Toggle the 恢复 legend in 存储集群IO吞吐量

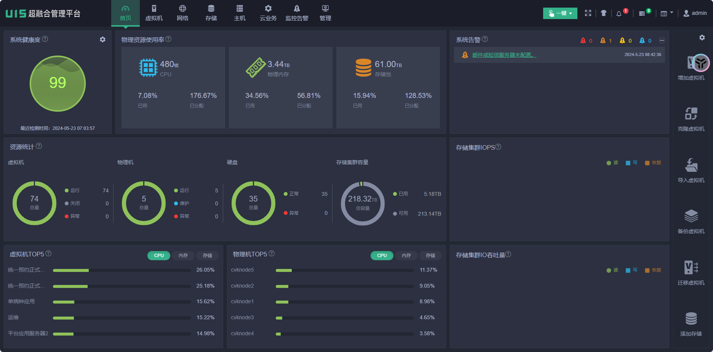click(653, 270)
